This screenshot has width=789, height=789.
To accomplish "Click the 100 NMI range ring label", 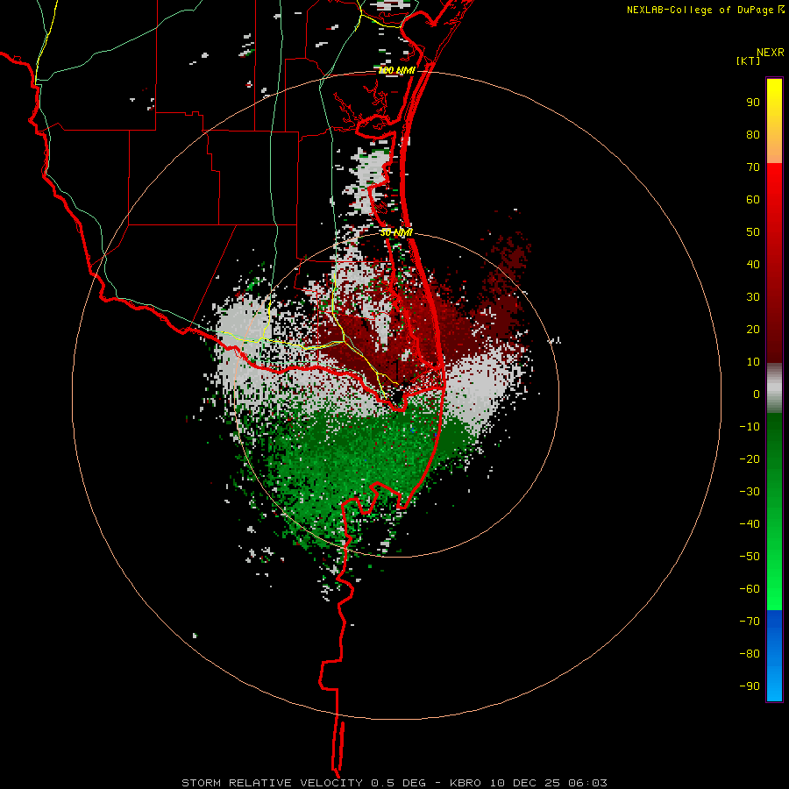I will [x=396, y=70].
